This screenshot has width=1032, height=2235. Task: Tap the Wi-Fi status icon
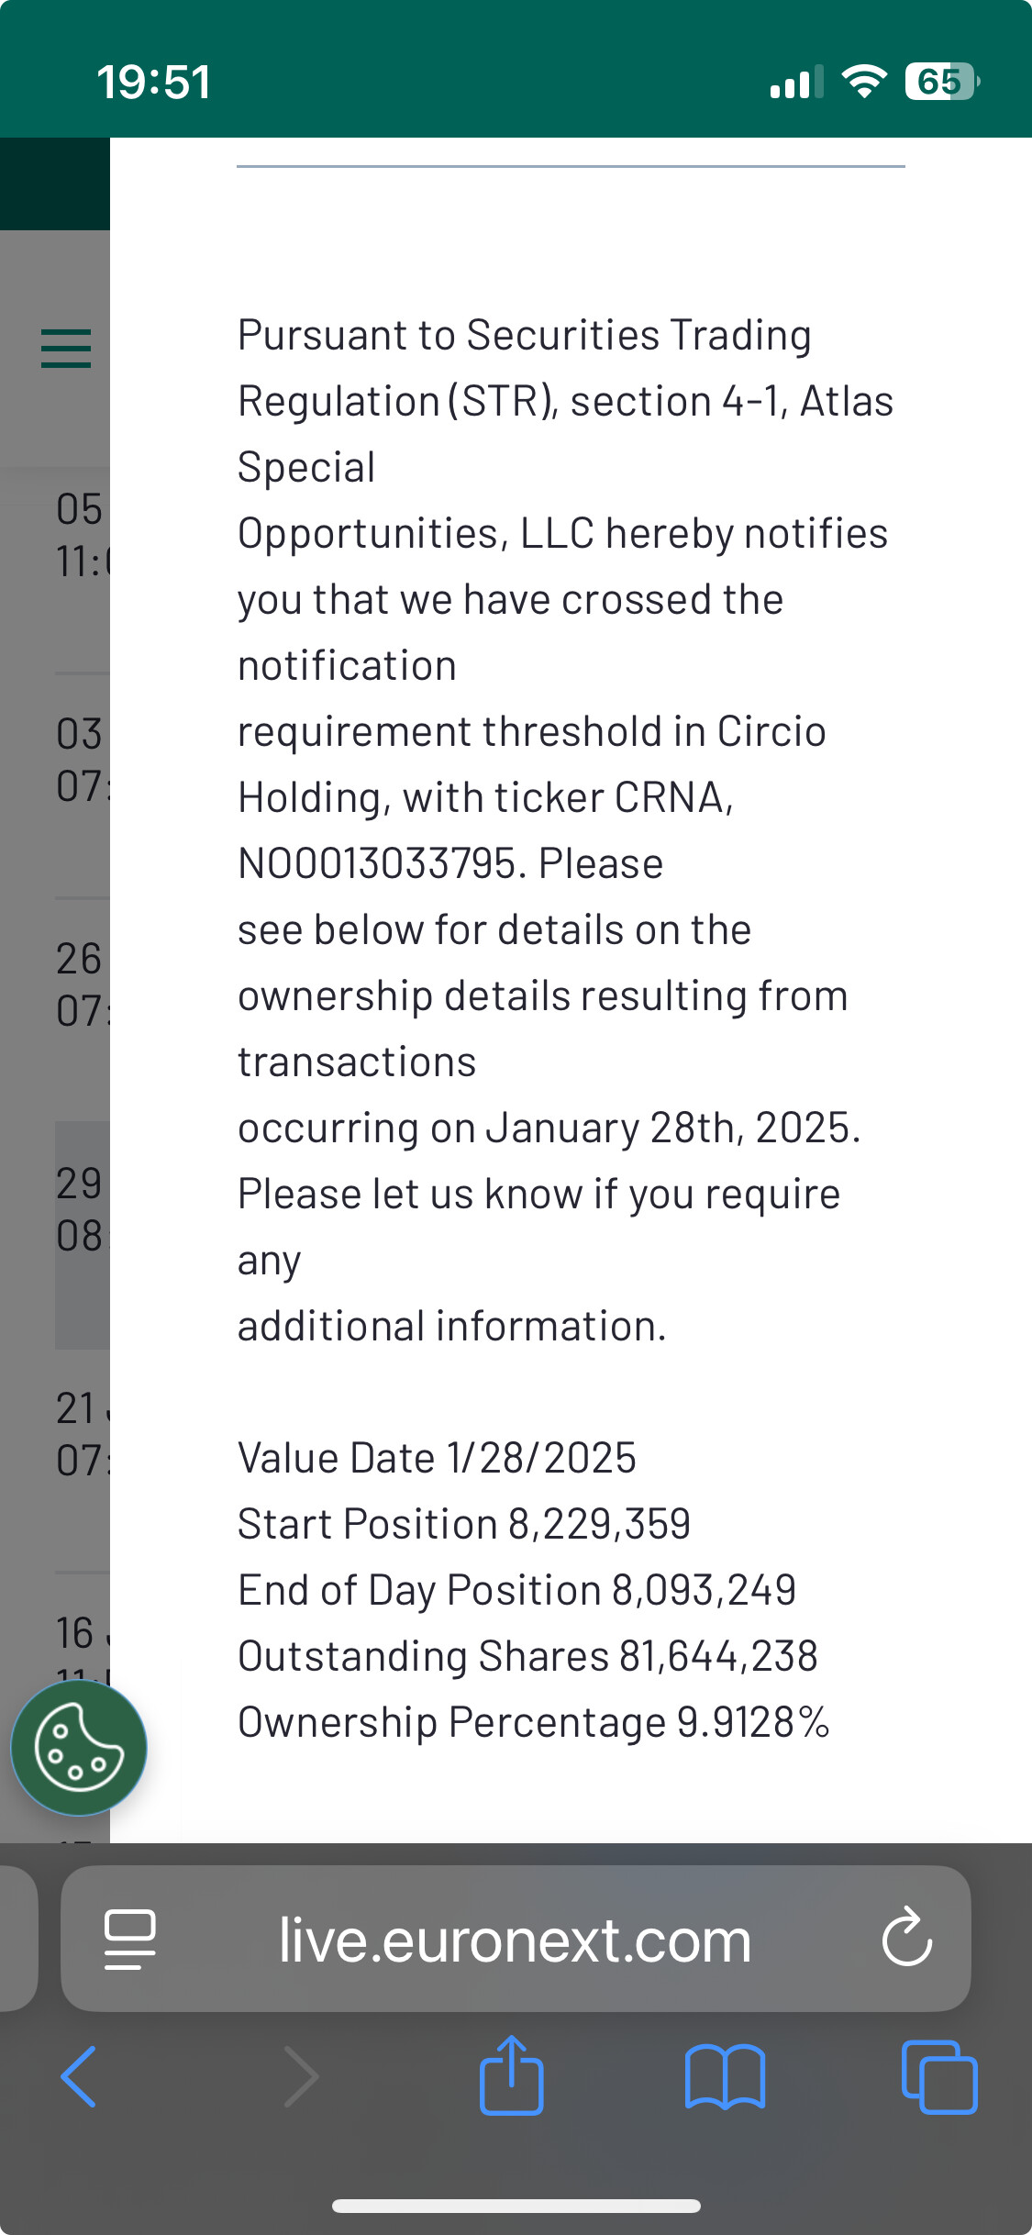pyautogui.click(x=863, y=82)
